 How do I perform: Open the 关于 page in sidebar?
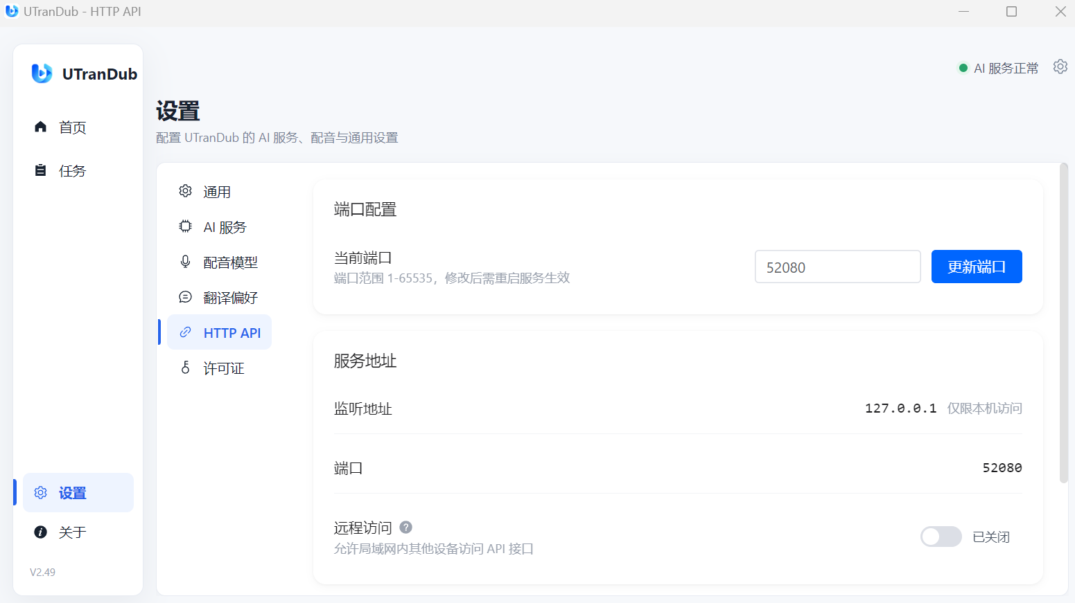[x=78, y=532]
